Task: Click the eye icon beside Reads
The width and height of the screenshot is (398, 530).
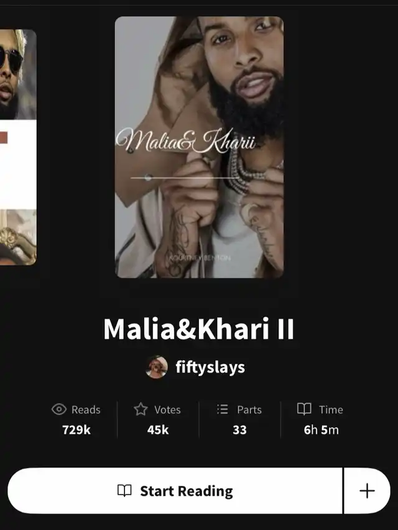Action: (59, 409)
